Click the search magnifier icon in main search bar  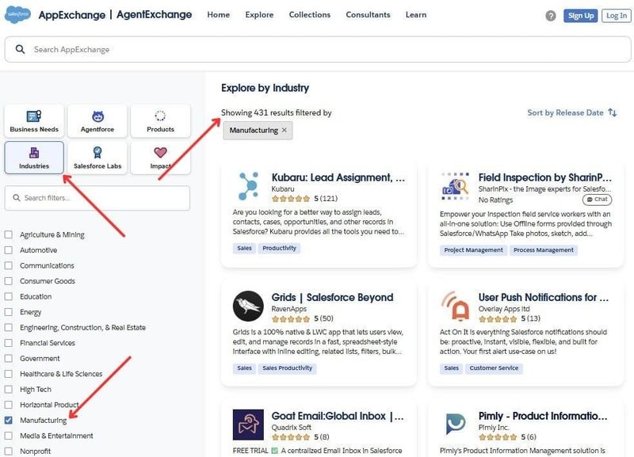click(20, 49)
